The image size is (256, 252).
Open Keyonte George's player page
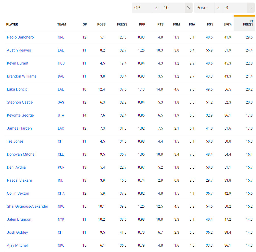pyautogui.click(x=20, y=115)
